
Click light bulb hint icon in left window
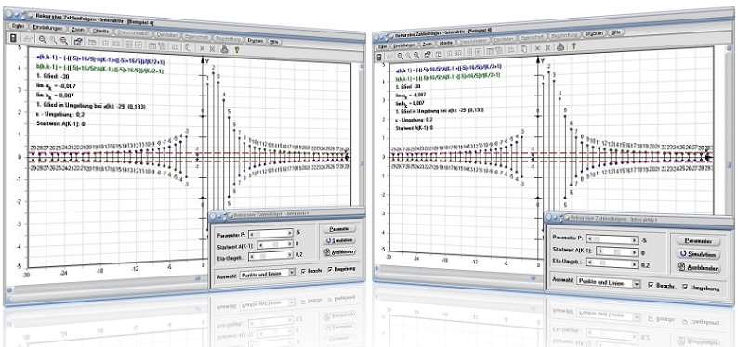(238, 49)
